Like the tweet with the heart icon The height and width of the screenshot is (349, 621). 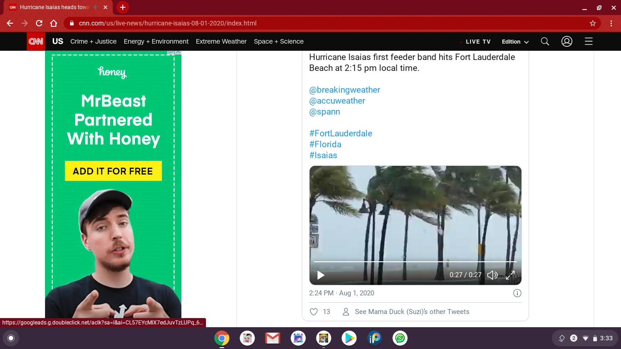click(x=314, y=312)
